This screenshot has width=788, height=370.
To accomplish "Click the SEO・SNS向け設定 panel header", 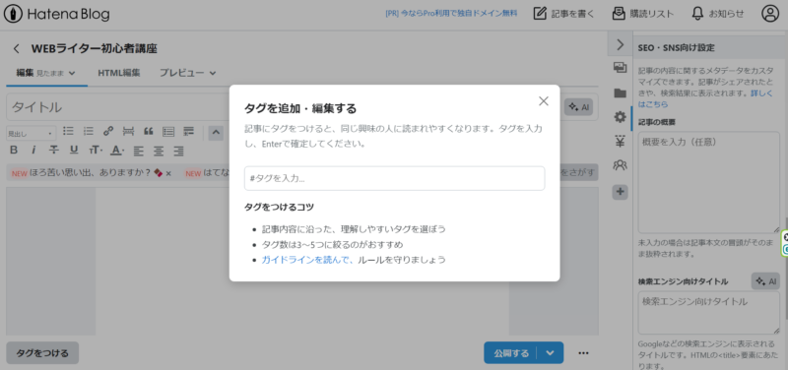I will coord(707,47).
